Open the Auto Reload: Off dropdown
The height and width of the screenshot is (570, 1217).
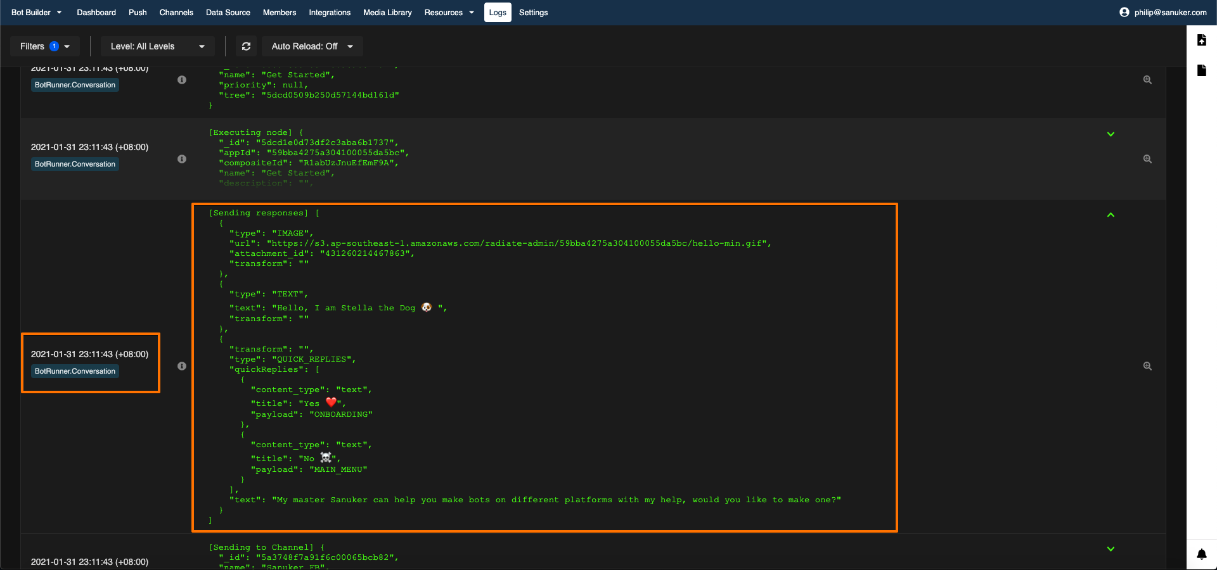click(x=312, y=46)
